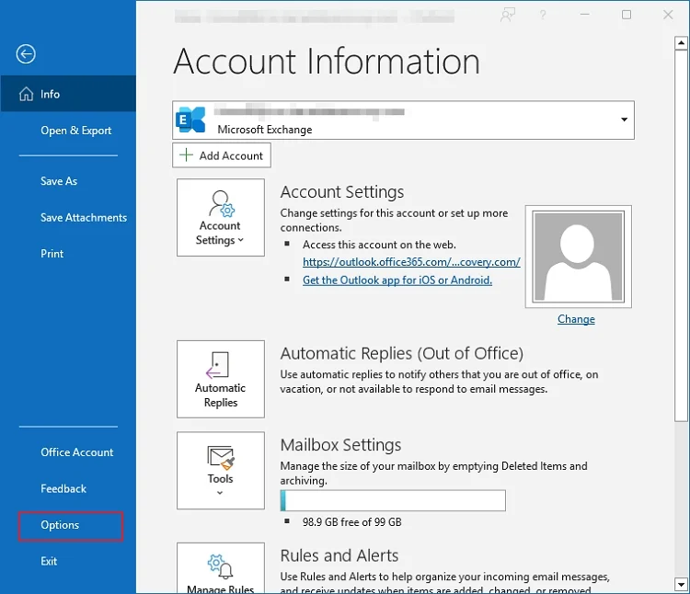Click the Microsoft Exchange account icon
Viewport: 690px width, 594px height.
point(190,120)
